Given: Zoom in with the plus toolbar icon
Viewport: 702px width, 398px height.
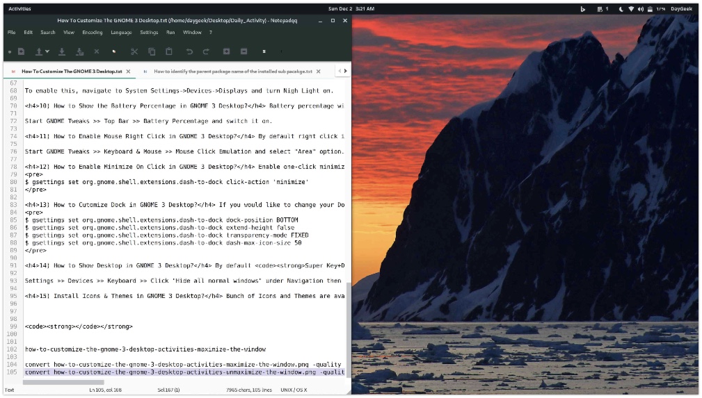Looking at the screenshot, I should point(226,51).
